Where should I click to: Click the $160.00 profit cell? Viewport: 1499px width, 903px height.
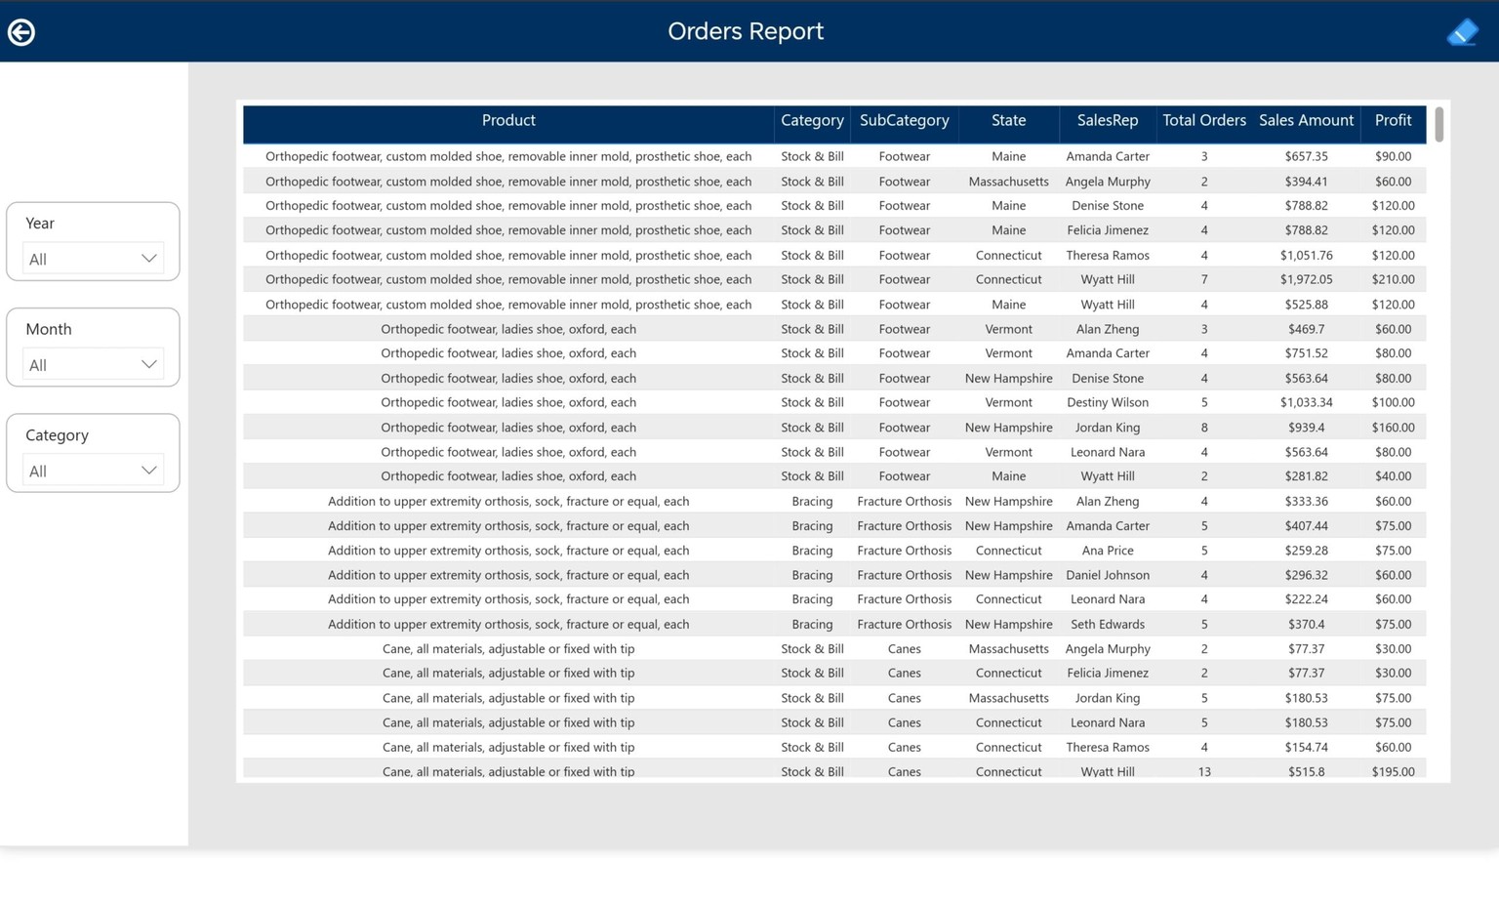coord(1393,428)
